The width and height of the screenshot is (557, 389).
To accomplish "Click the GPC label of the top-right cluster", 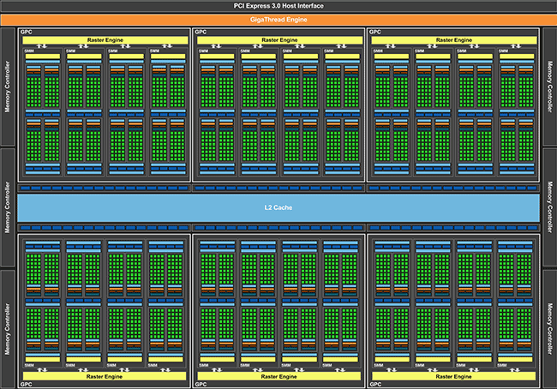I will coord(375,33).
